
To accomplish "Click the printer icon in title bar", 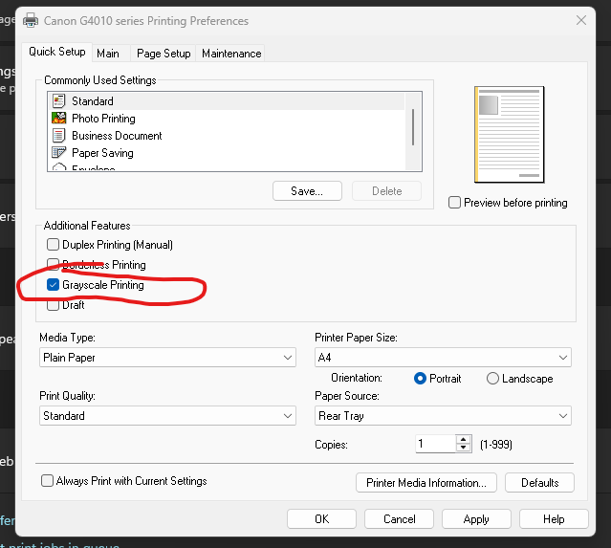I will [31, 20].
